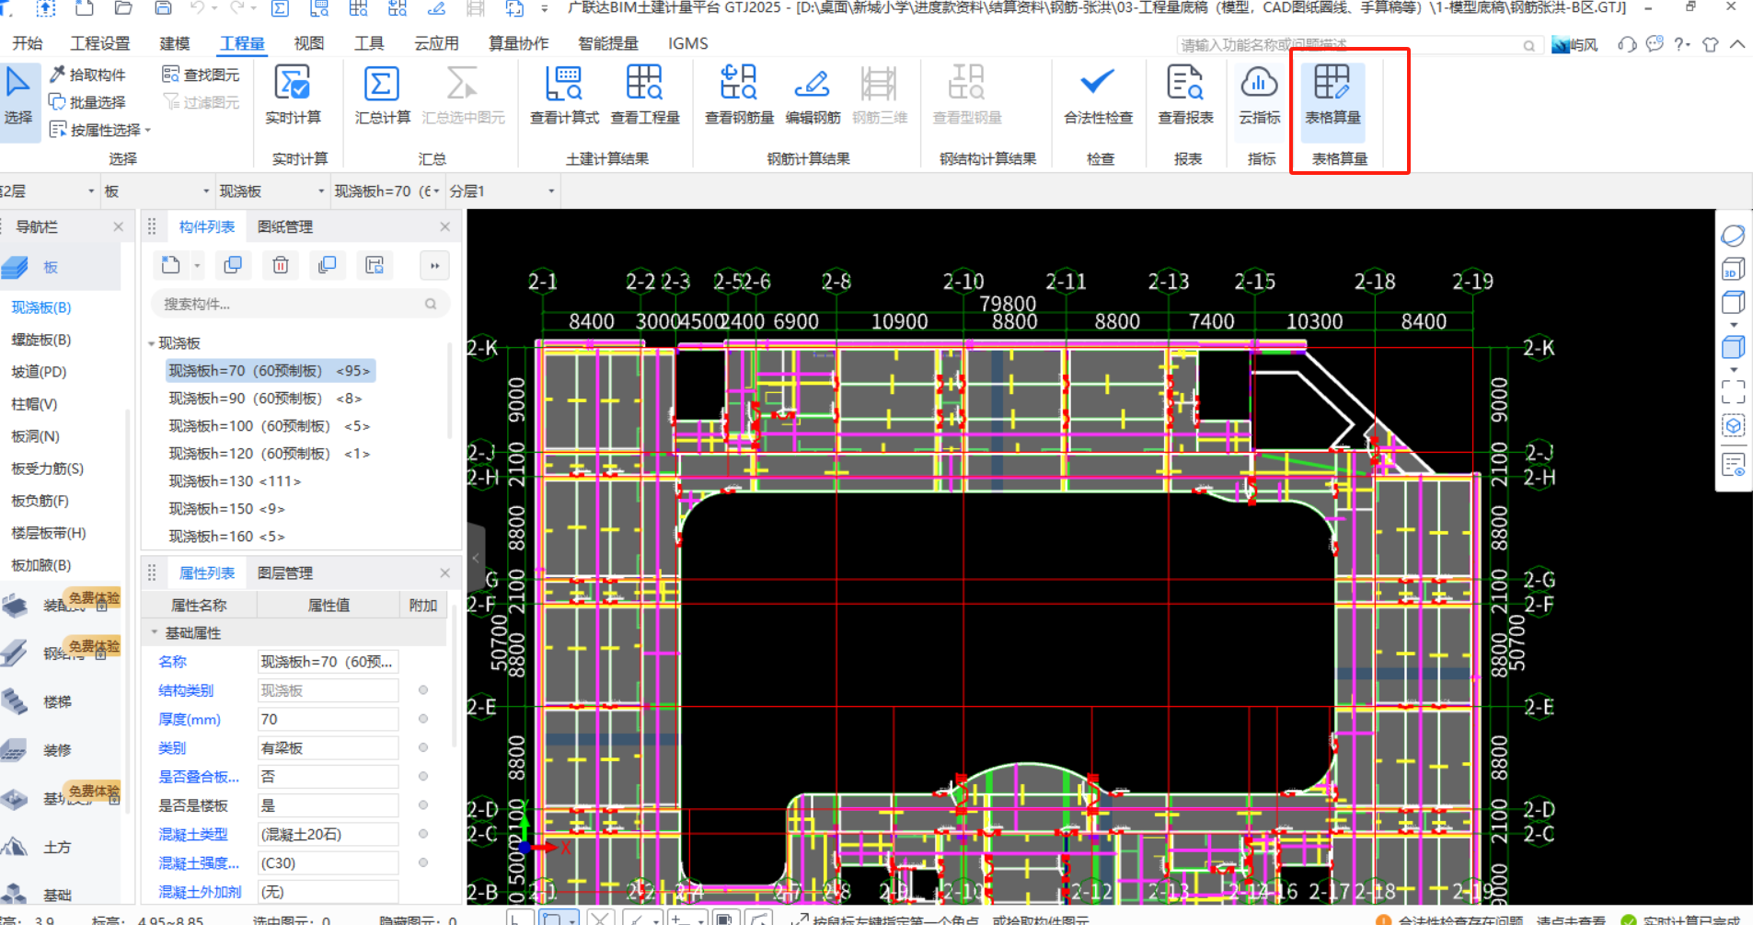1753x925 pixels.
Task: Click 厚度(mm) value field showing 70
Action: (x=328, y=719)
